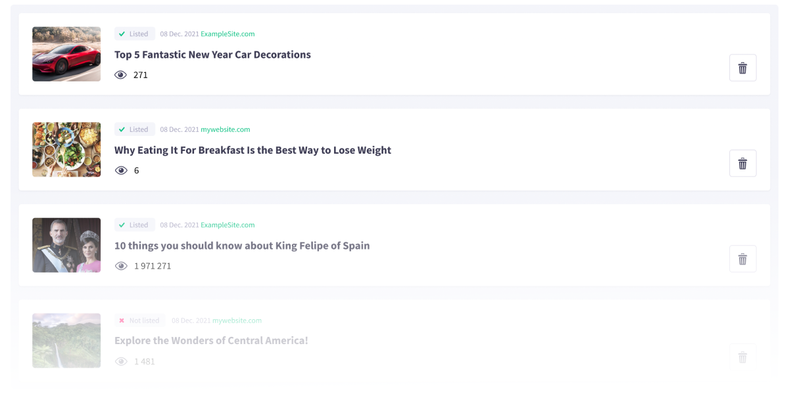The image size is (789, 394).
Task: Toggle Listed badge on Car Decorations article
Action: click(135, 33)
